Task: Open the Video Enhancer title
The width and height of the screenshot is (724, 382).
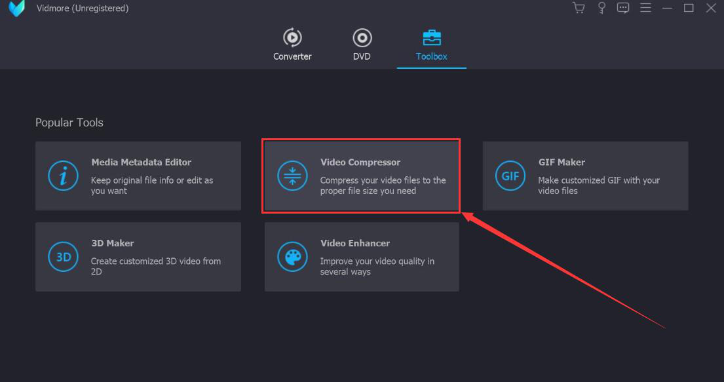Action: (354, 243)
